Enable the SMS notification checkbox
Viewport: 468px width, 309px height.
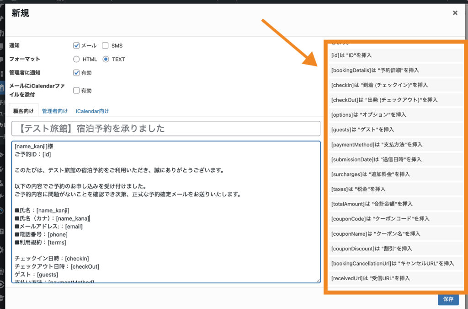(x=105, y=46)
